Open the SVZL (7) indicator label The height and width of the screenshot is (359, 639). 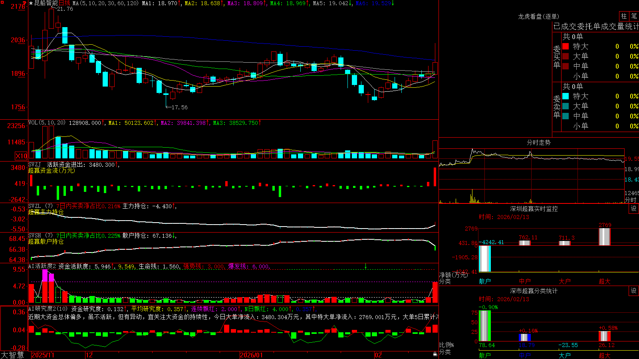click(x=41, y=206)
